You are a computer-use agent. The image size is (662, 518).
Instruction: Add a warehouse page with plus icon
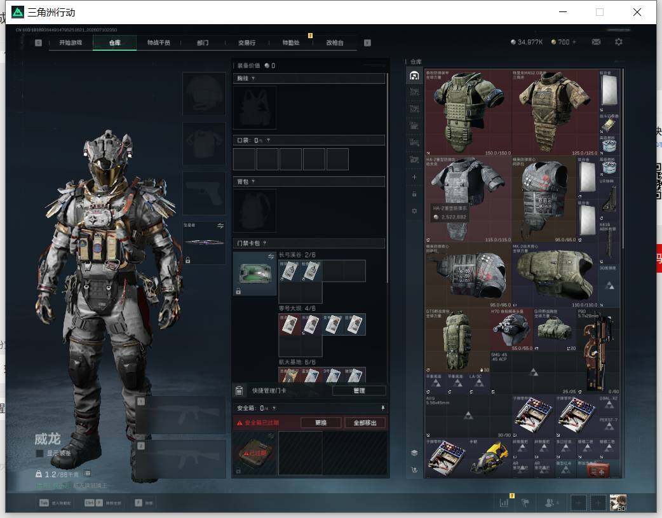414,177
